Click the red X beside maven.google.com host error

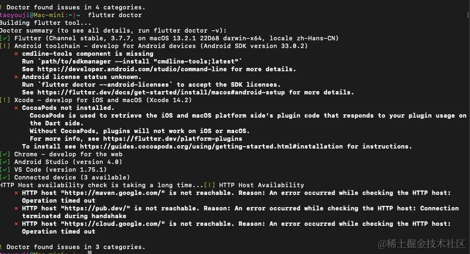(17, 193)
